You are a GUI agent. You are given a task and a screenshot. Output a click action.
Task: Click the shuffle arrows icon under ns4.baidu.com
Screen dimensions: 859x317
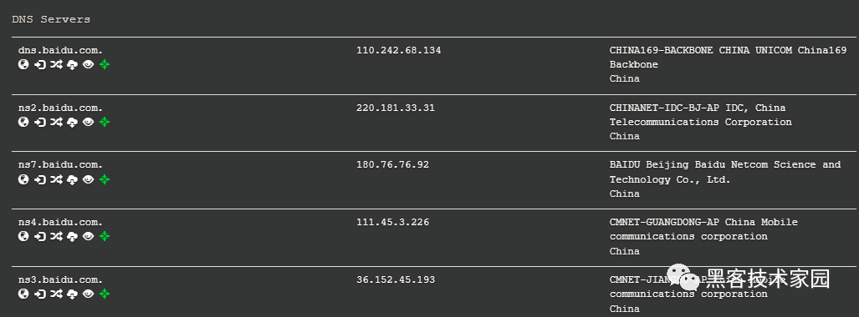pos(56,236)
